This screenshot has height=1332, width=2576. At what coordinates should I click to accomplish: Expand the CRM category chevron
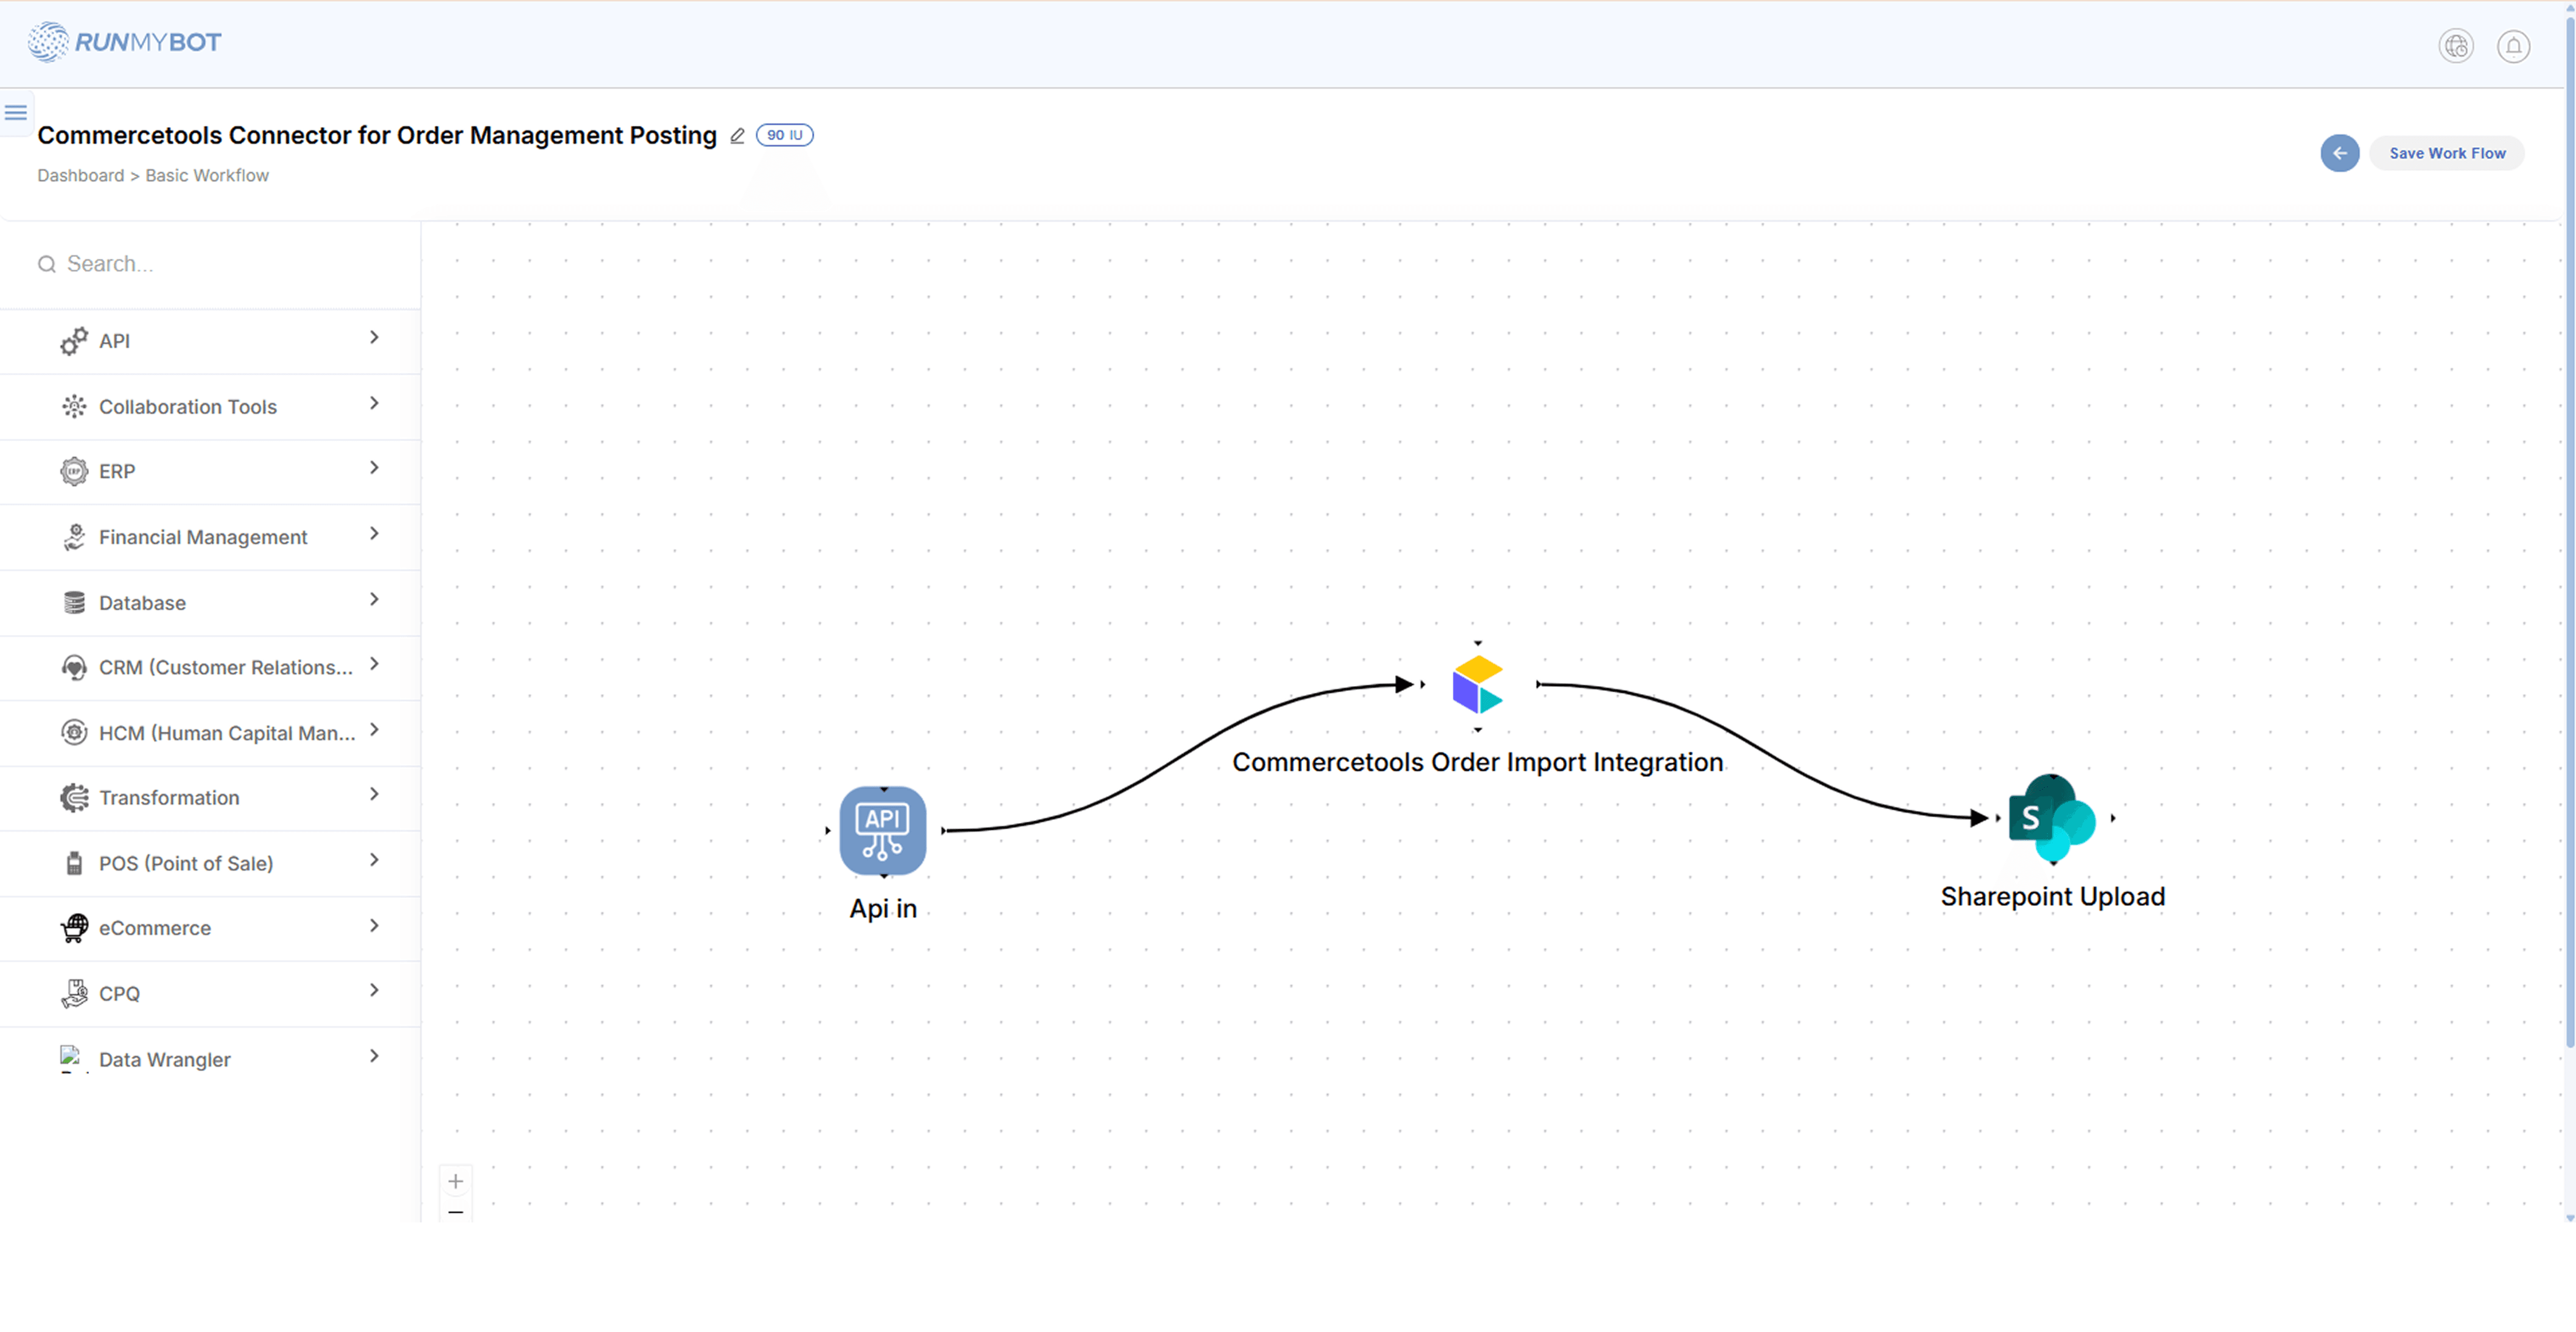374,664
